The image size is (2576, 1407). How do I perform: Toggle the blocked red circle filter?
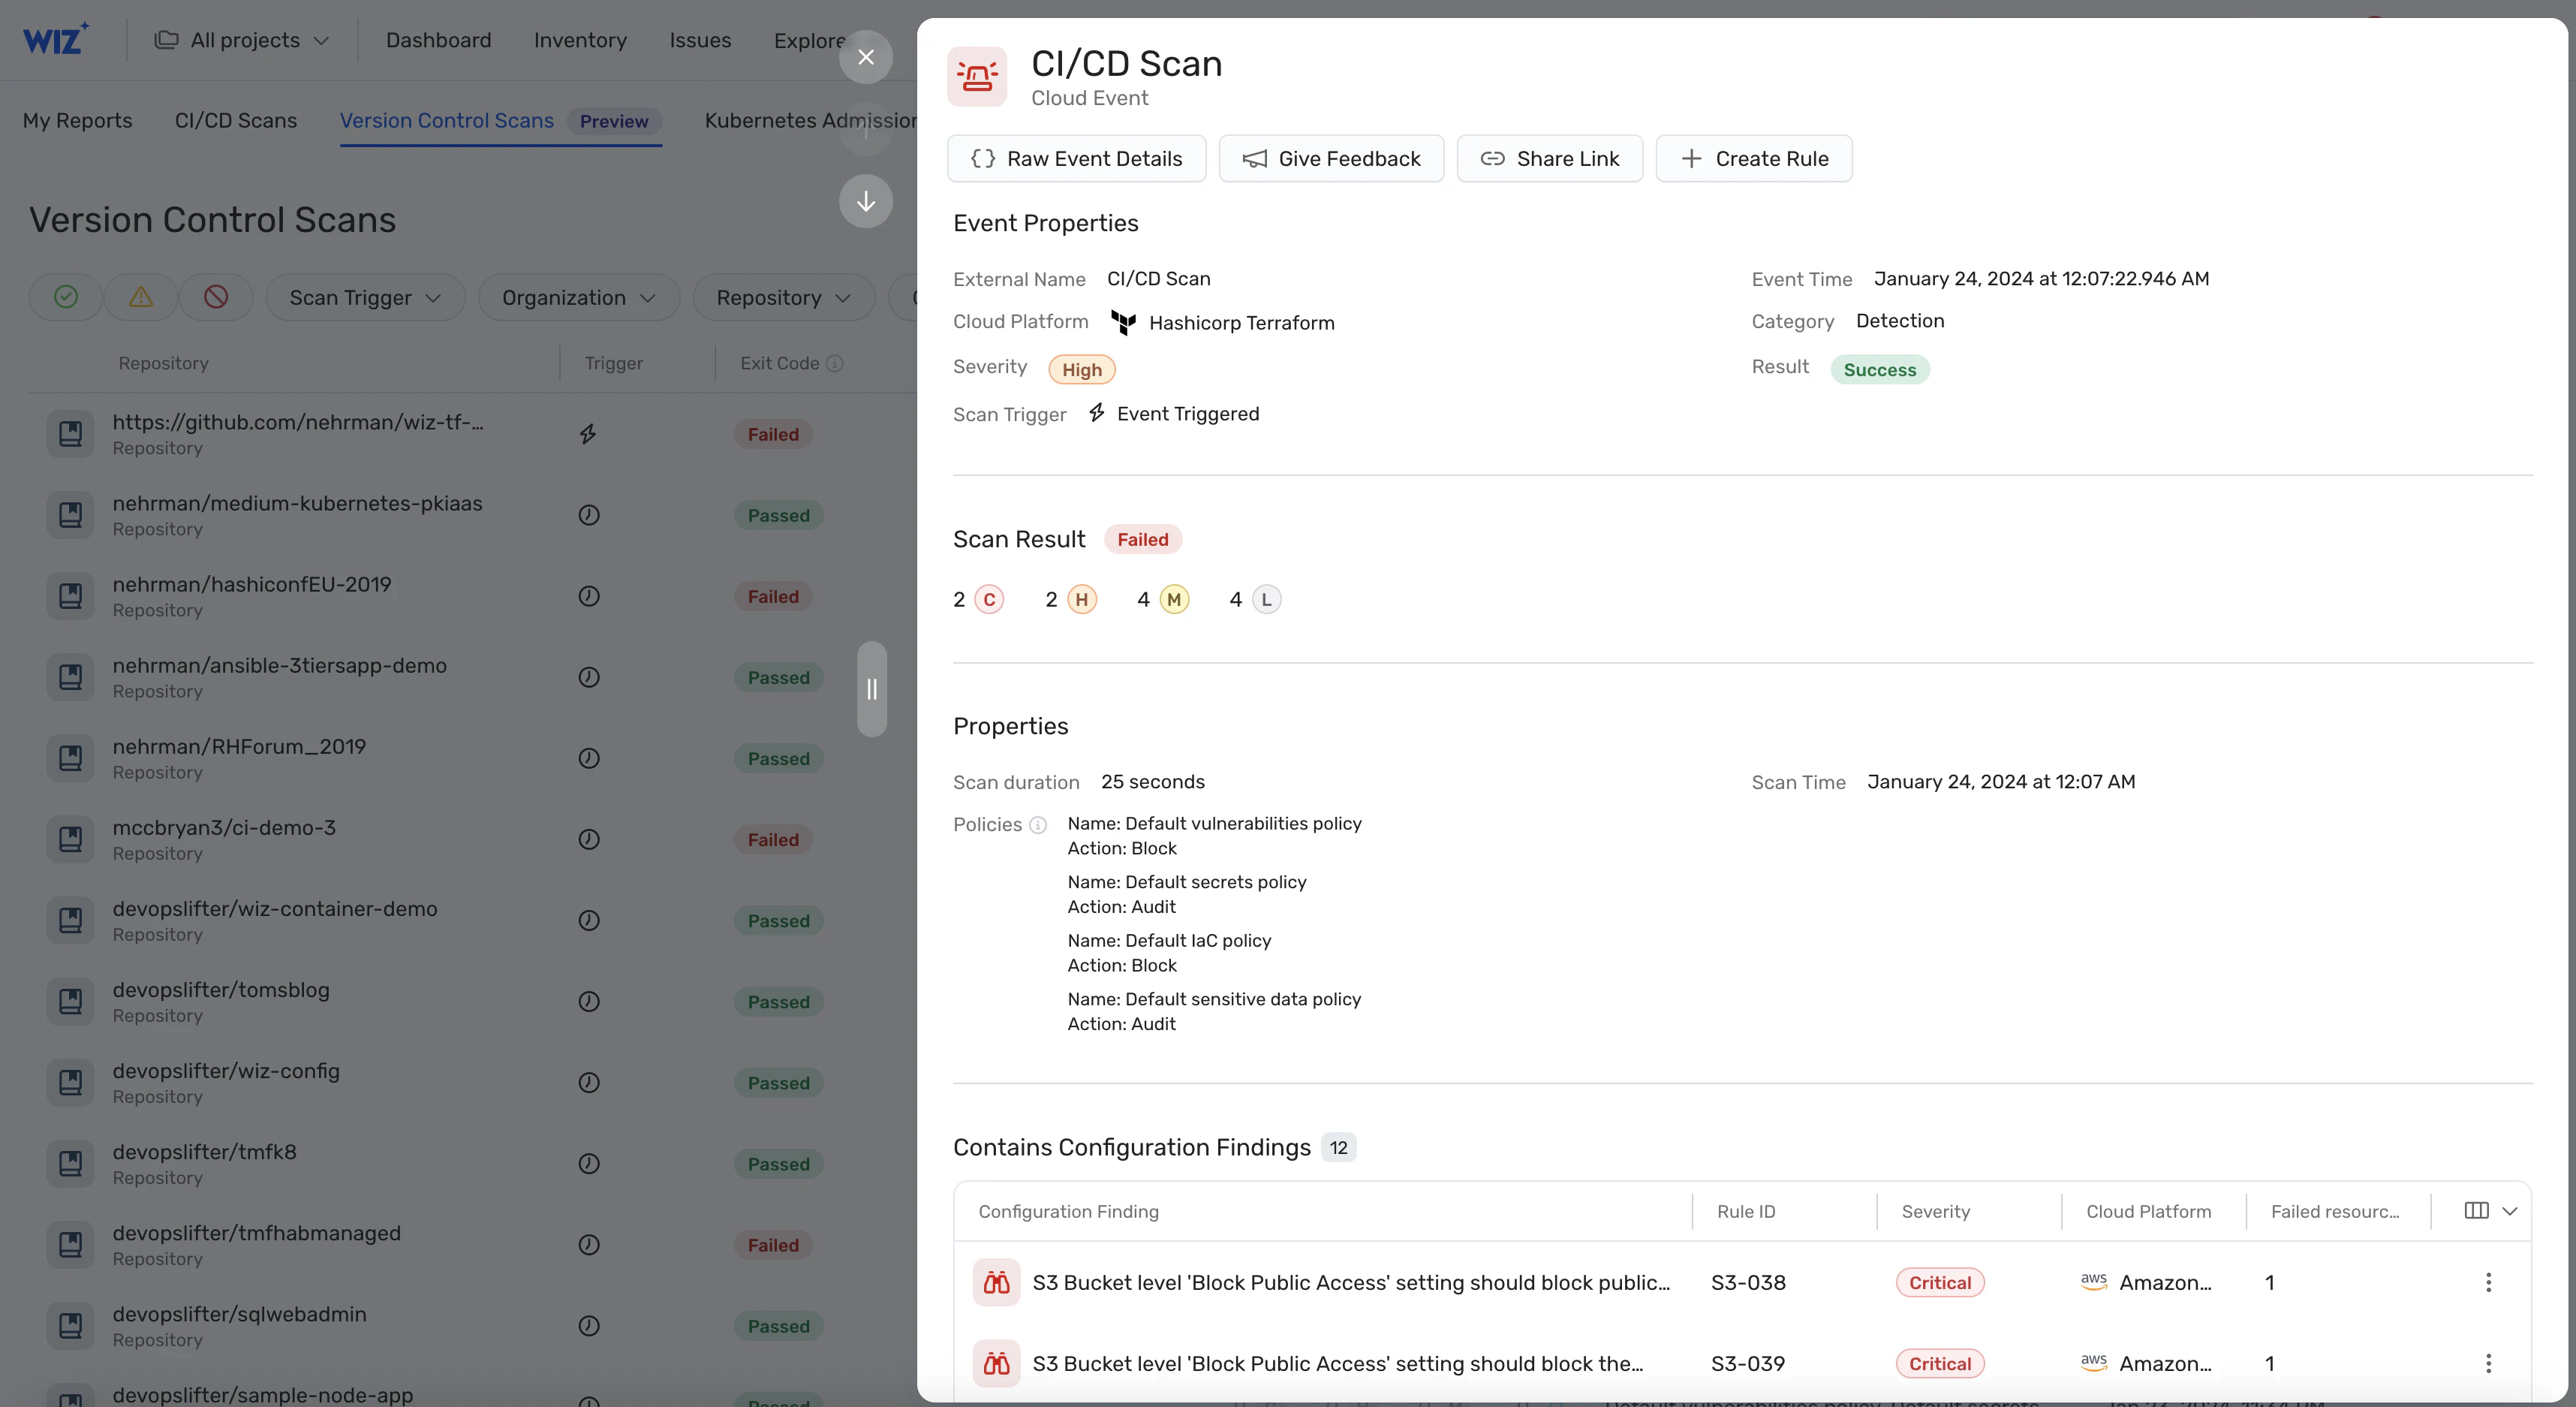point(216,297)
